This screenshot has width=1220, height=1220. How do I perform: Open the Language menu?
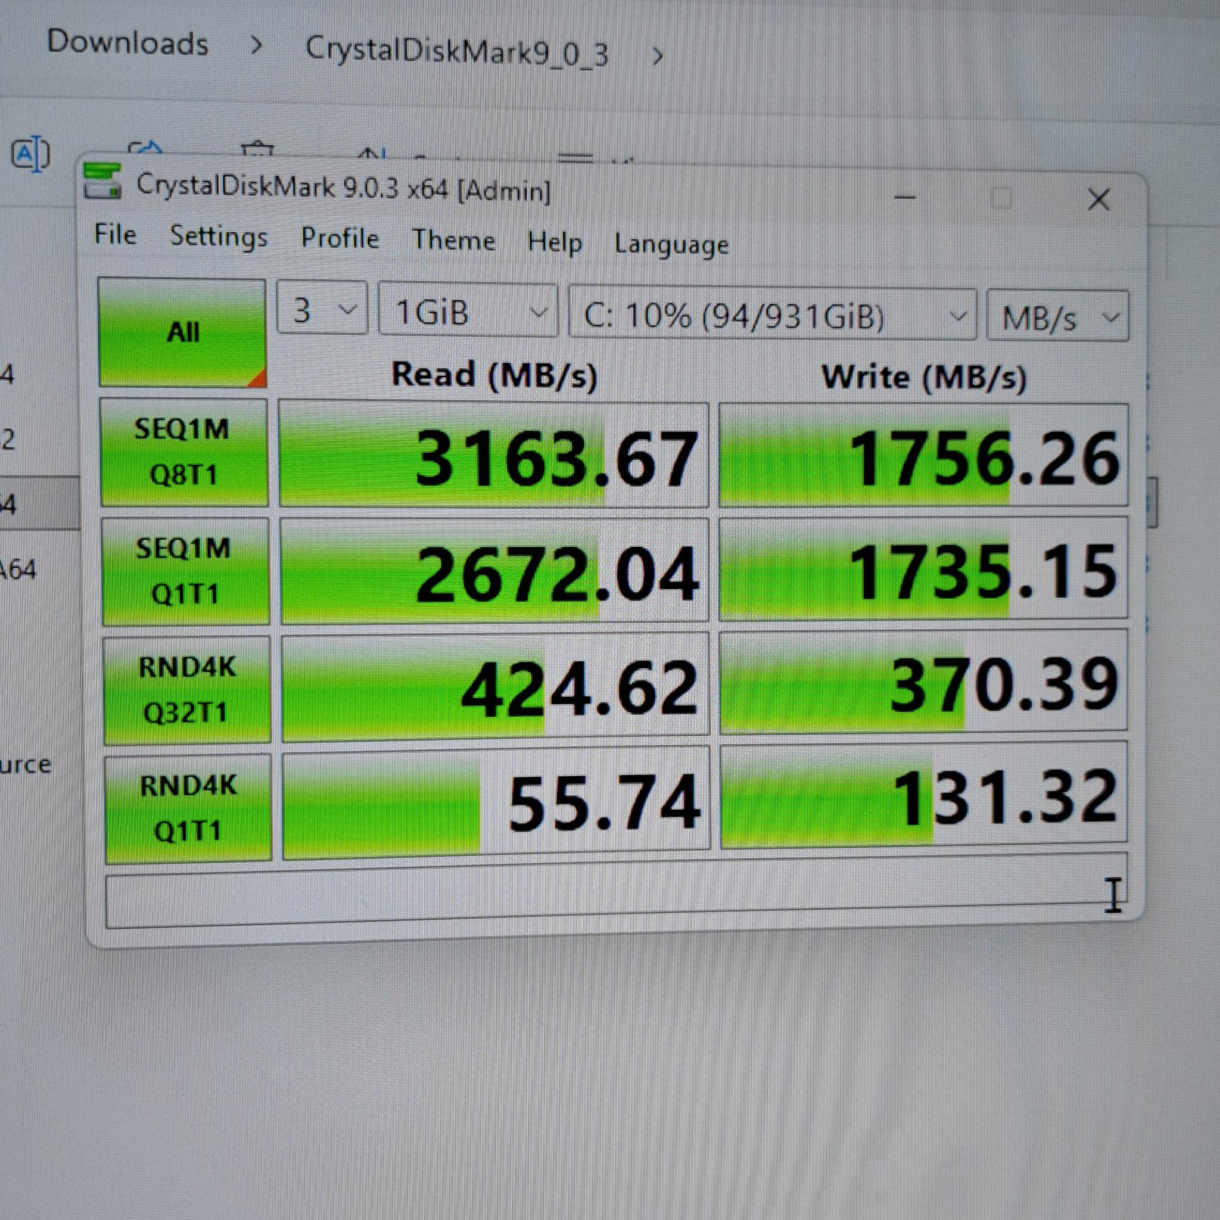click(671, 245)
